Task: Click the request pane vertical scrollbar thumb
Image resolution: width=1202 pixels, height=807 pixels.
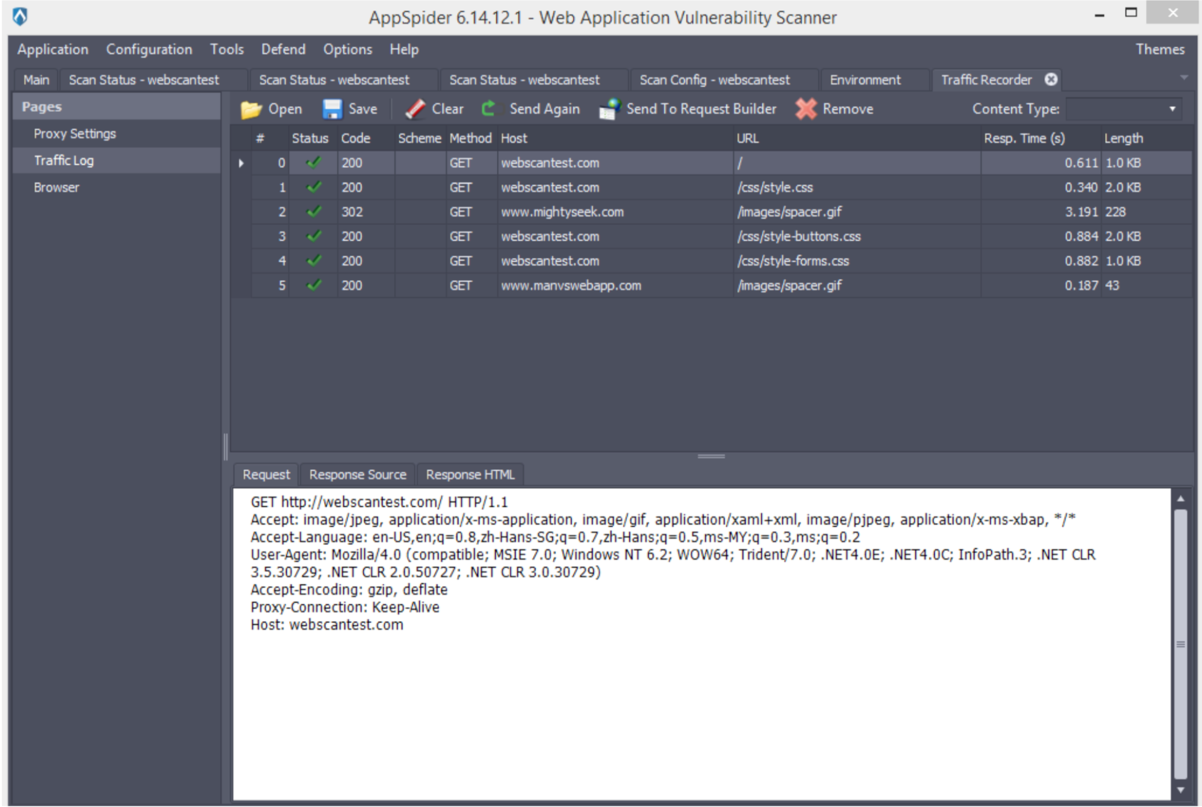Action: (1180, 644)
